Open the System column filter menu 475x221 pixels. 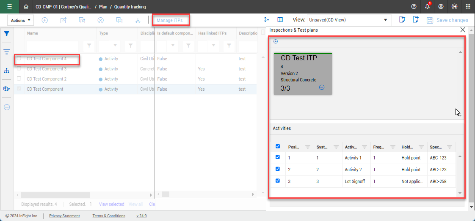coord(336,147)
